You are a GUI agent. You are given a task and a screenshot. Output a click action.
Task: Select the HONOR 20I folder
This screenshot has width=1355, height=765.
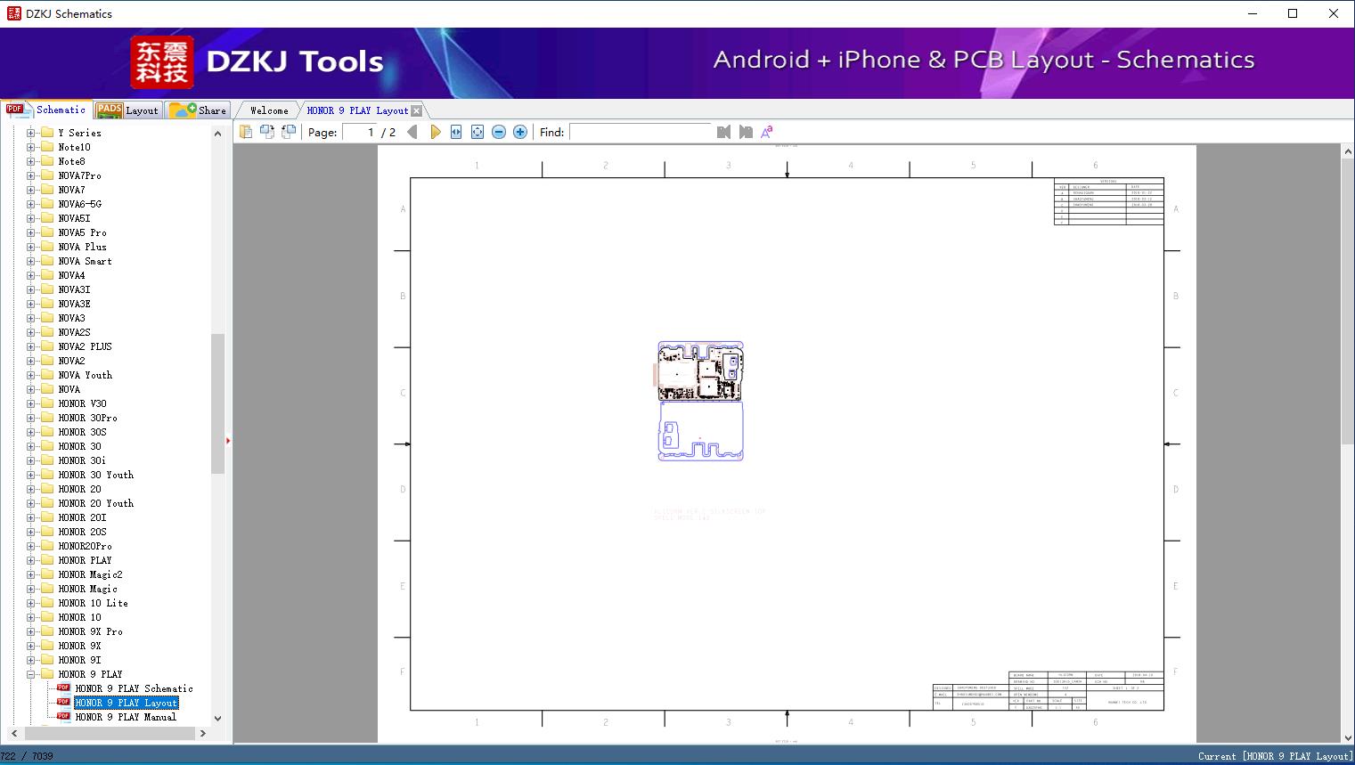(x=82, y=517)
